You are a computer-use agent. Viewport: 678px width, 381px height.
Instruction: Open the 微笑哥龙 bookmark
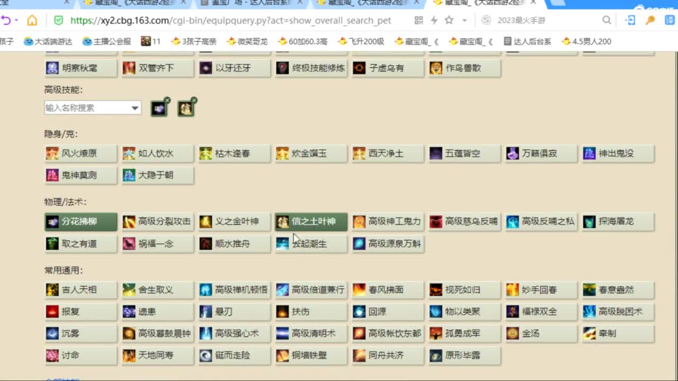click(x=247, y=41)
